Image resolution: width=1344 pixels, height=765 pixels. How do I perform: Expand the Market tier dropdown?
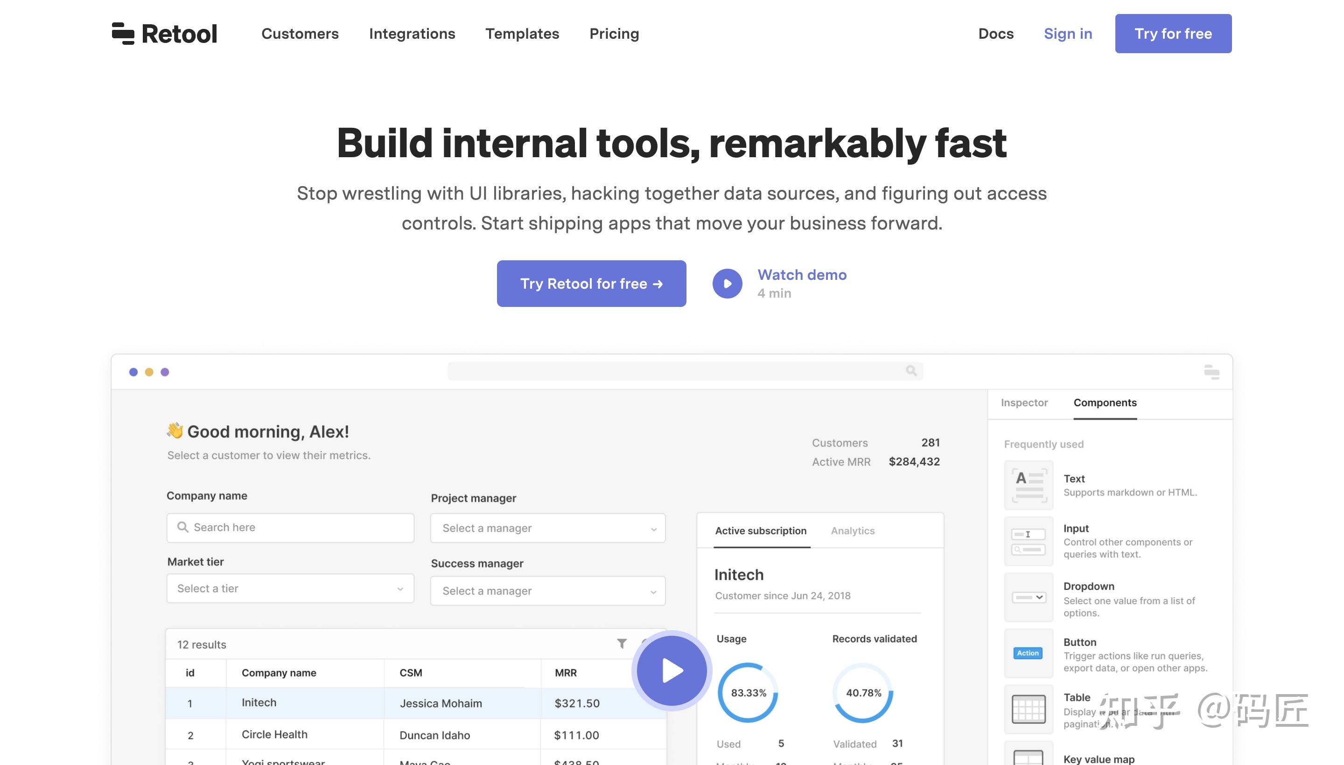(290, 589)
